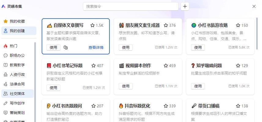
Task: Click the question mark icon of 知乎吸睛问题
Action: [x=193, y=66]
